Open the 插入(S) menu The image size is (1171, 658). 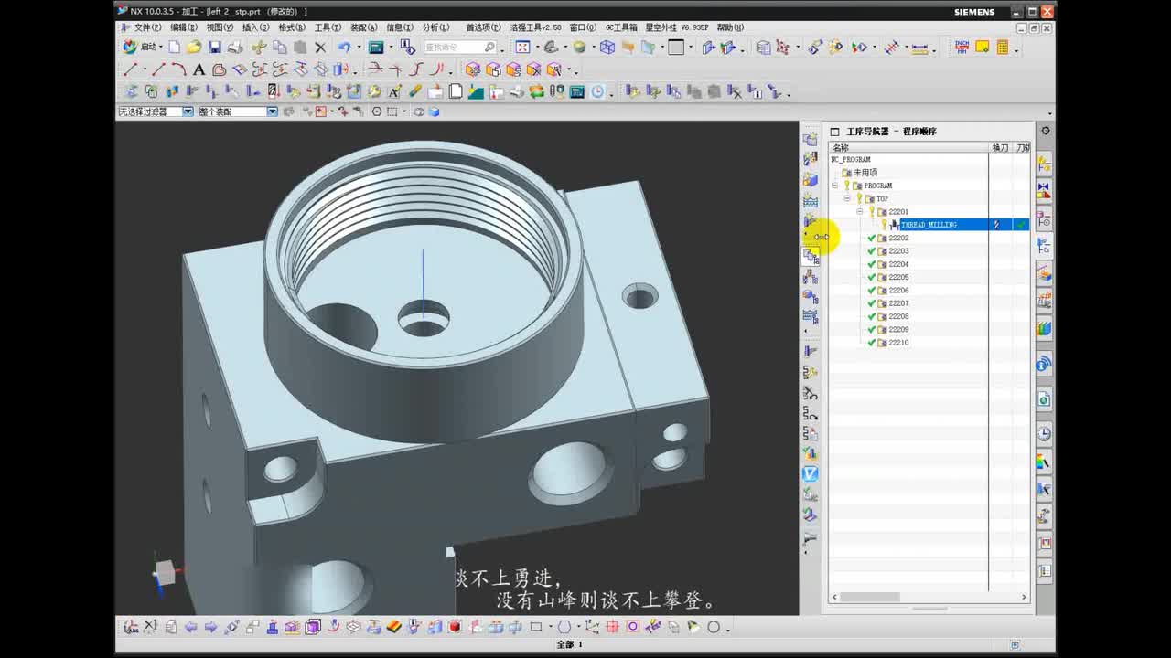pyautogui.click(x=255, y=27)
